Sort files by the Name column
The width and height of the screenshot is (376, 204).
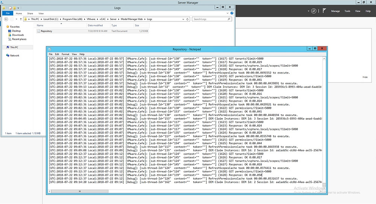(x=60, y=26)
